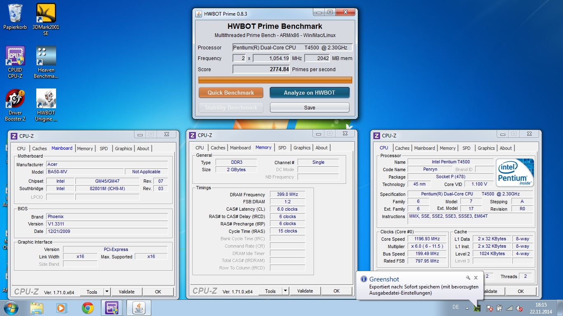Select Caches tab in the CPU-Z processor window
This screenshot has width=563, height=316.
tap(402, 148)
